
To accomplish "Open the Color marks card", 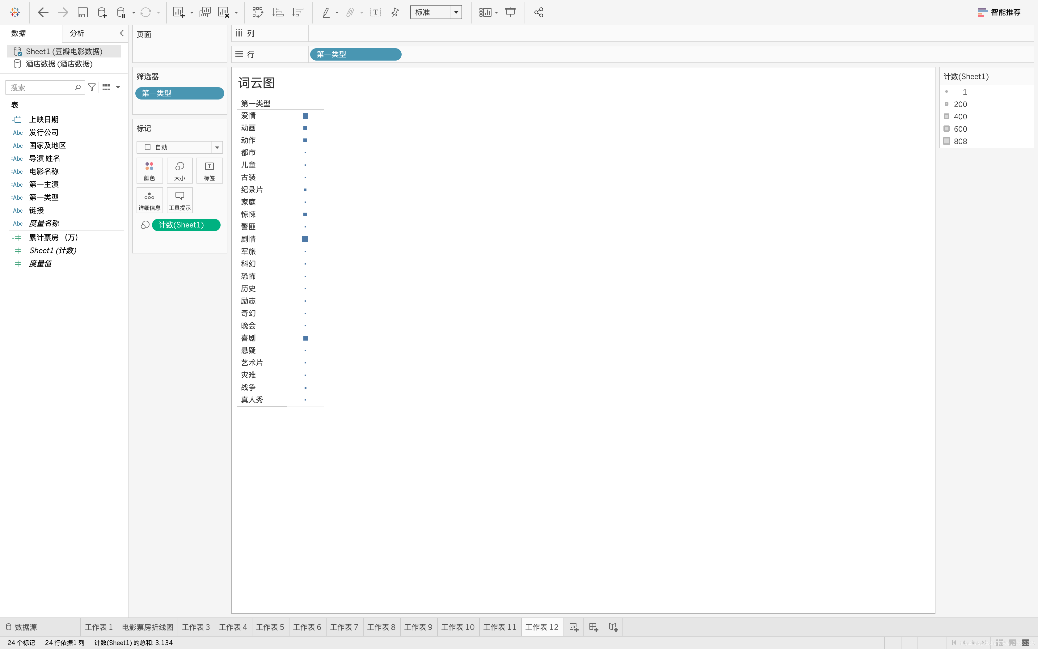I will 149,170.
